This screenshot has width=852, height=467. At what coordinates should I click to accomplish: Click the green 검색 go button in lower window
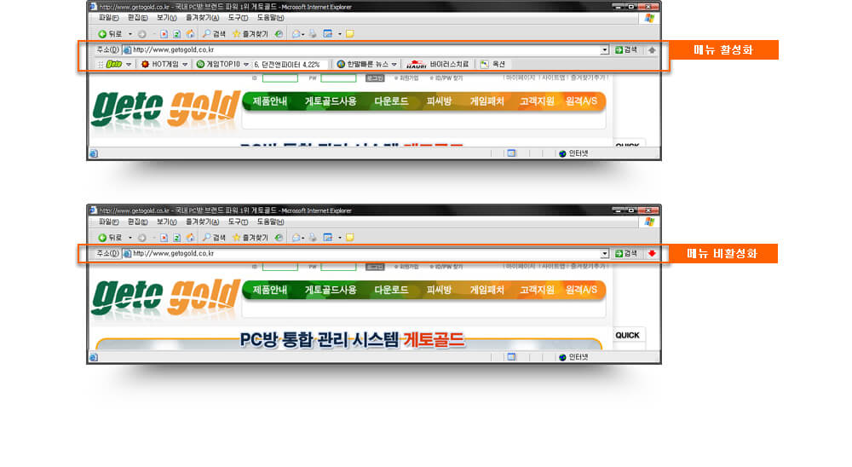point(626,253)
